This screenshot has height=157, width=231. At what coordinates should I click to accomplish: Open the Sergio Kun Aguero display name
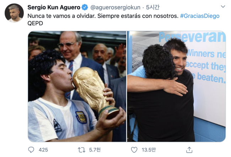(x=54, y=7)
